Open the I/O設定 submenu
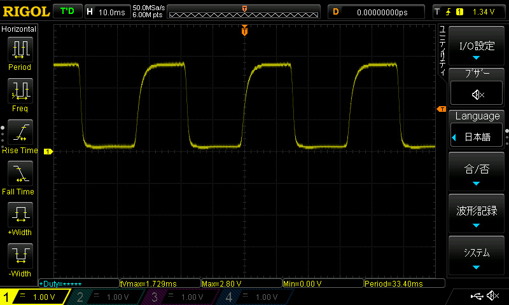 [x=477, y=46]
